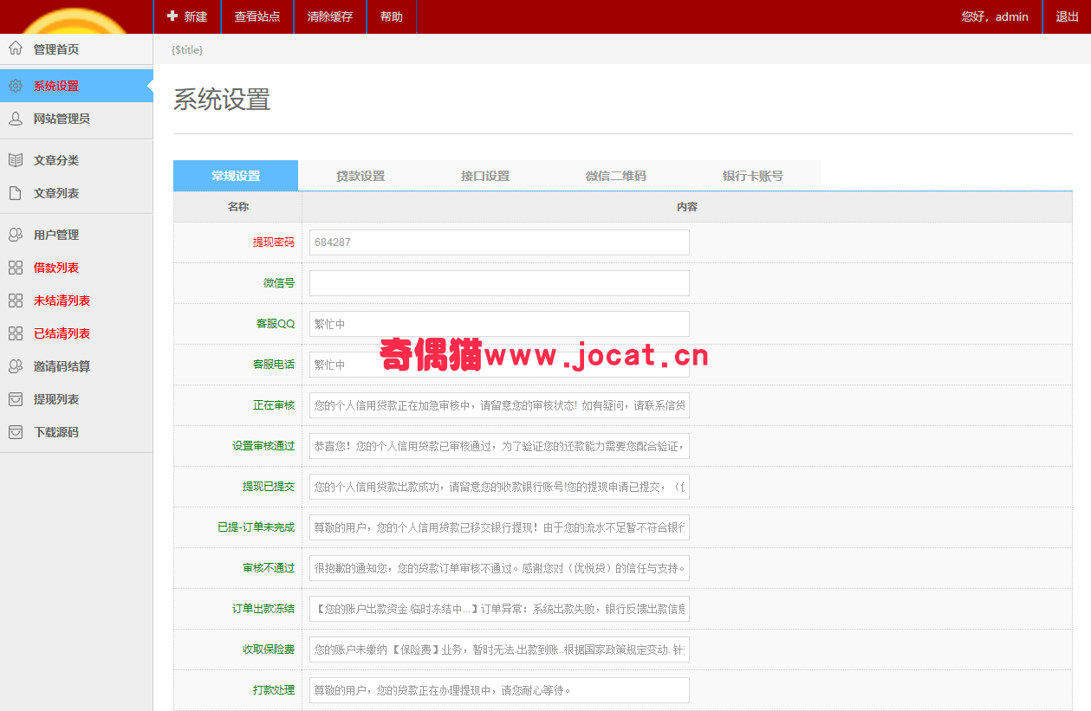
Task: Click the 提现已提交 message field
Action: 499,487
